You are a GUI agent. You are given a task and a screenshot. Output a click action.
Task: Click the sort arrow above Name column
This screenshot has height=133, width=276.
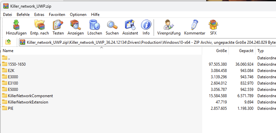click(101, 47)
